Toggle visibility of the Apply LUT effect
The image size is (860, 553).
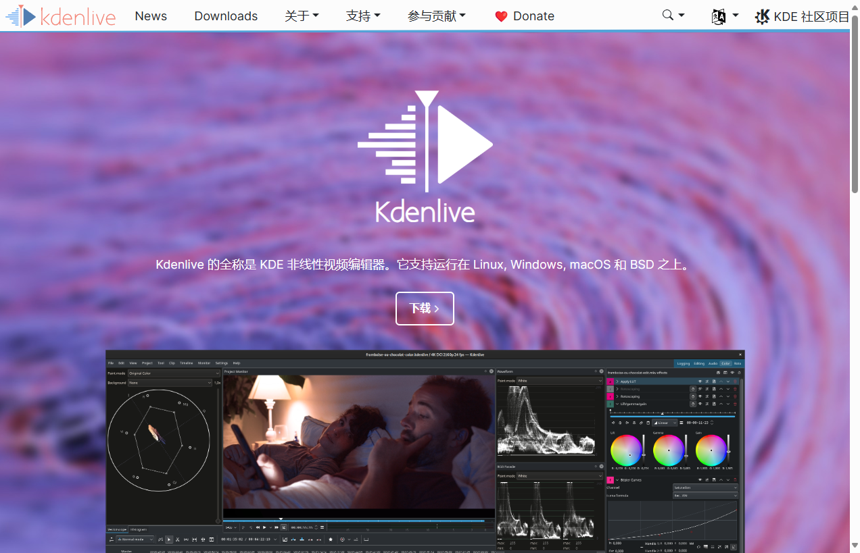tap(700, 381)
